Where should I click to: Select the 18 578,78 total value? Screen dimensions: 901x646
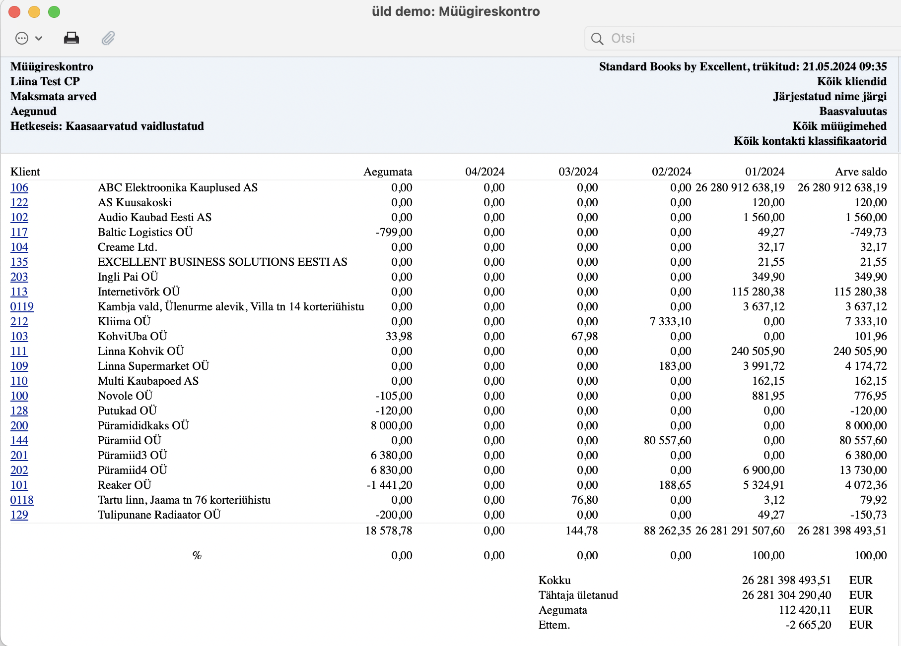[389, 530]
